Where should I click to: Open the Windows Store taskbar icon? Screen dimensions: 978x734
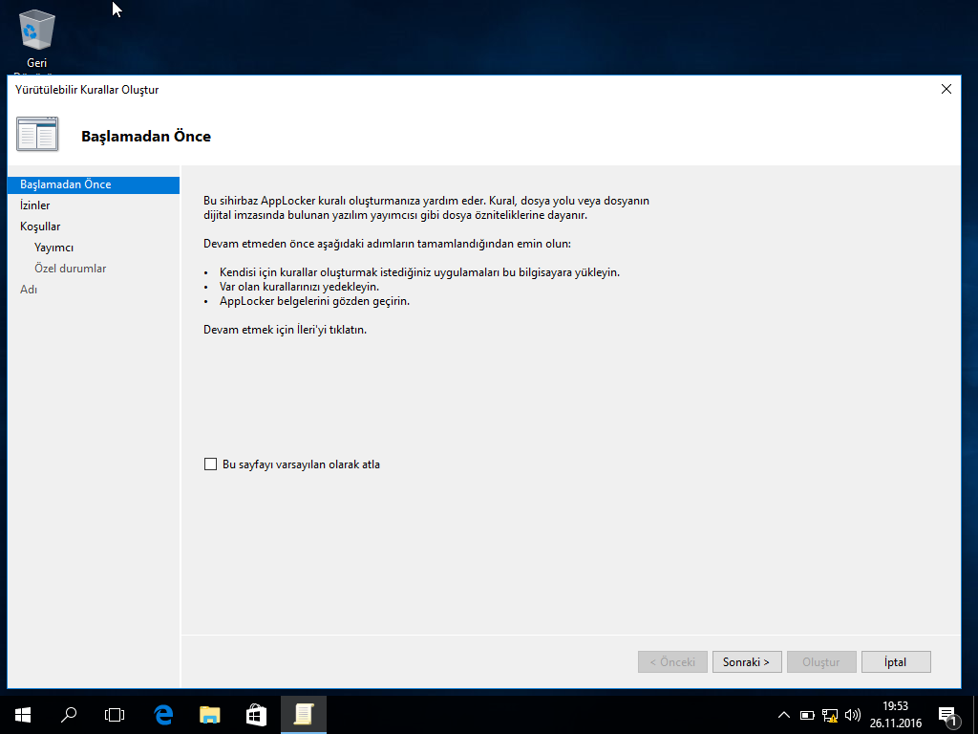click(256, 714)
